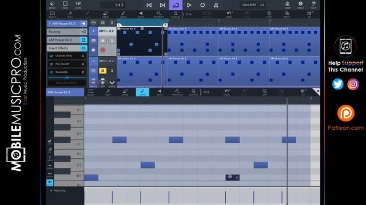Screen dimensions: 366x205
Task: Choose the Split tool in arrange toolbar
Action: [x=70, y=14]
